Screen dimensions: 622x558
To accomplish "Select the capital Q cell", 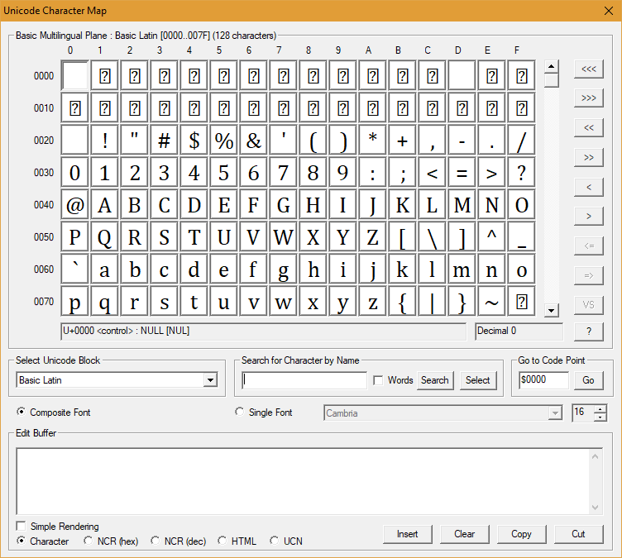I will pos(105,236).
